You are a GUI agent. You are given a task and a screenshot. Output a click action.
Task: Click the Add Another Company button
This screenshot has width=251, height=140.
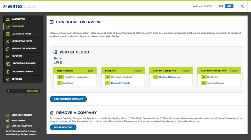(x=68, y=99)
